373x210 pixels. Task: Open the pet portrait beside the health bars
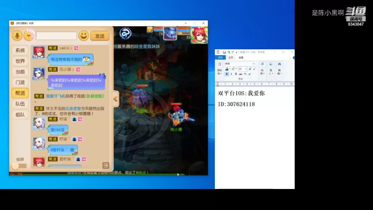click(170, 33)
